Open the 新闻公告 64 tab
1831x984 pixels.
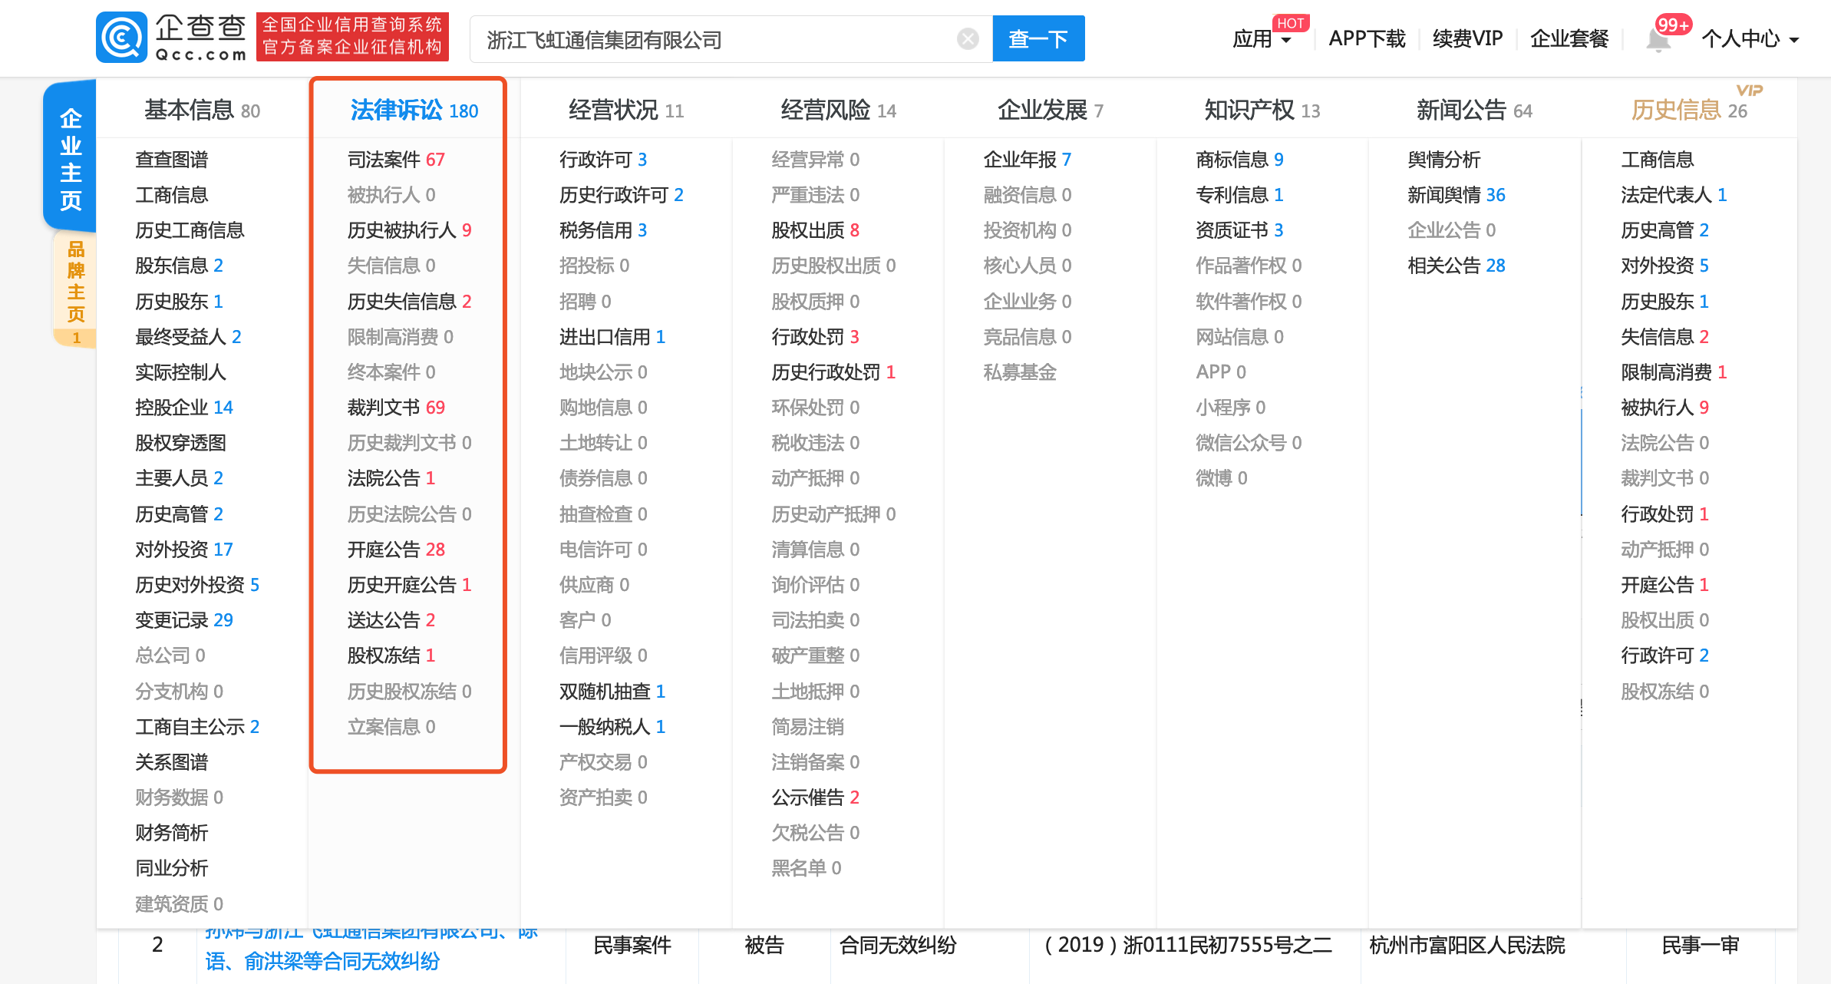(1474, 111)
